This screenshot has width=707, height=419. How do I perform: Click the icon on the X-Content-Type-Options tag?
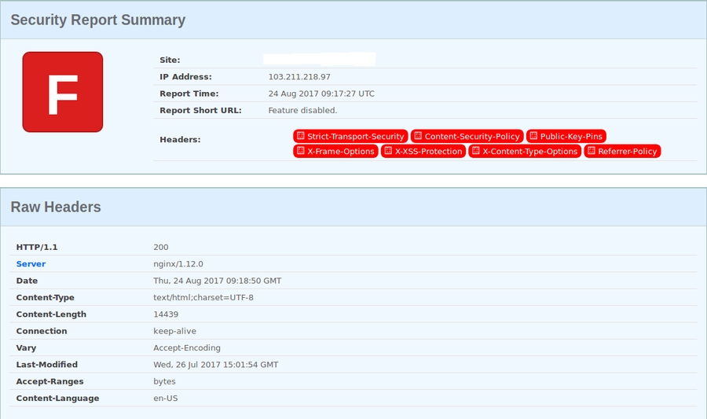point(475,151)
